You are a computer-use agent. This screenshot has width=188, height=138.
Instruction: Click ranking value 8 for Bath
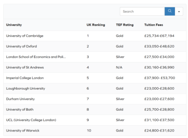point(88,109)
